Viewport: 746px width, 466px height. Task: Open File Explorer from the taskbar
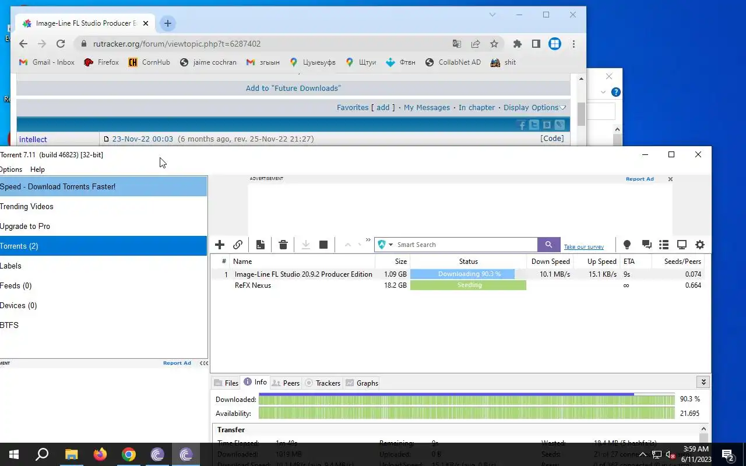tap(71, 454)
